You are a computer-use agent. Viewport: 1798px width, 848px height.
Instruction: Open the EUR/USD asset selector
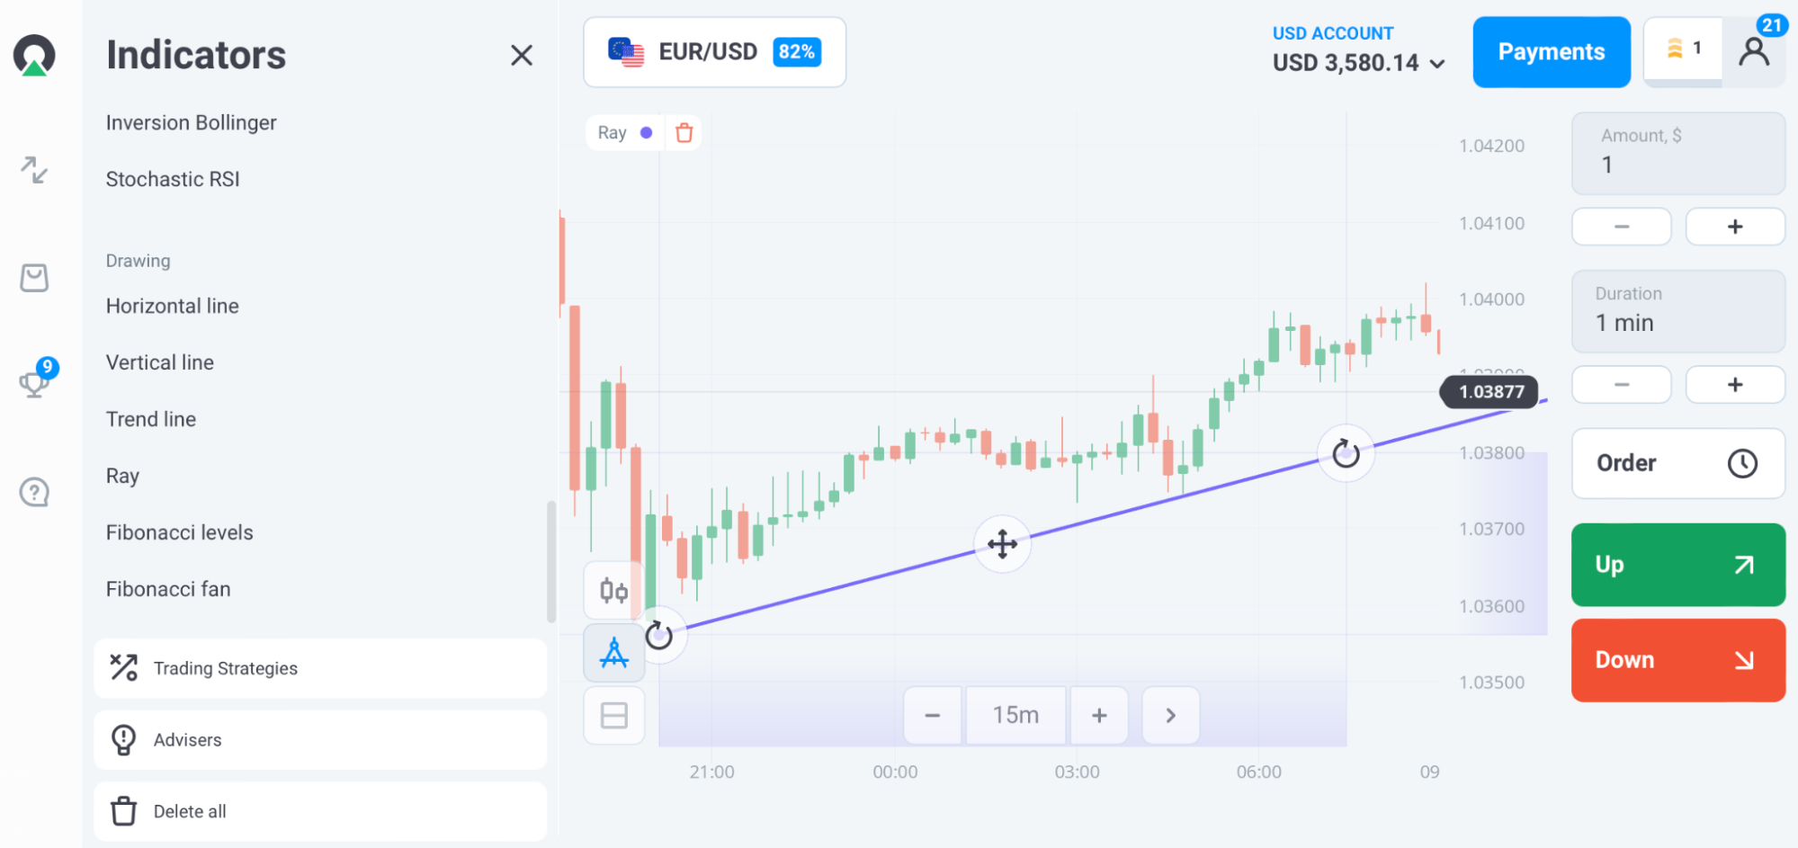point(715,52)
